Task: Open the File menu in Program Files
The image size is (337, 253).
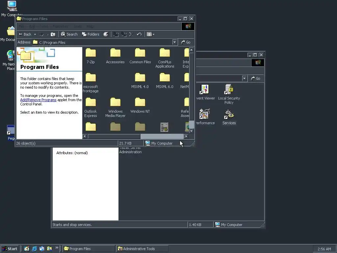Action: point(21,26)
